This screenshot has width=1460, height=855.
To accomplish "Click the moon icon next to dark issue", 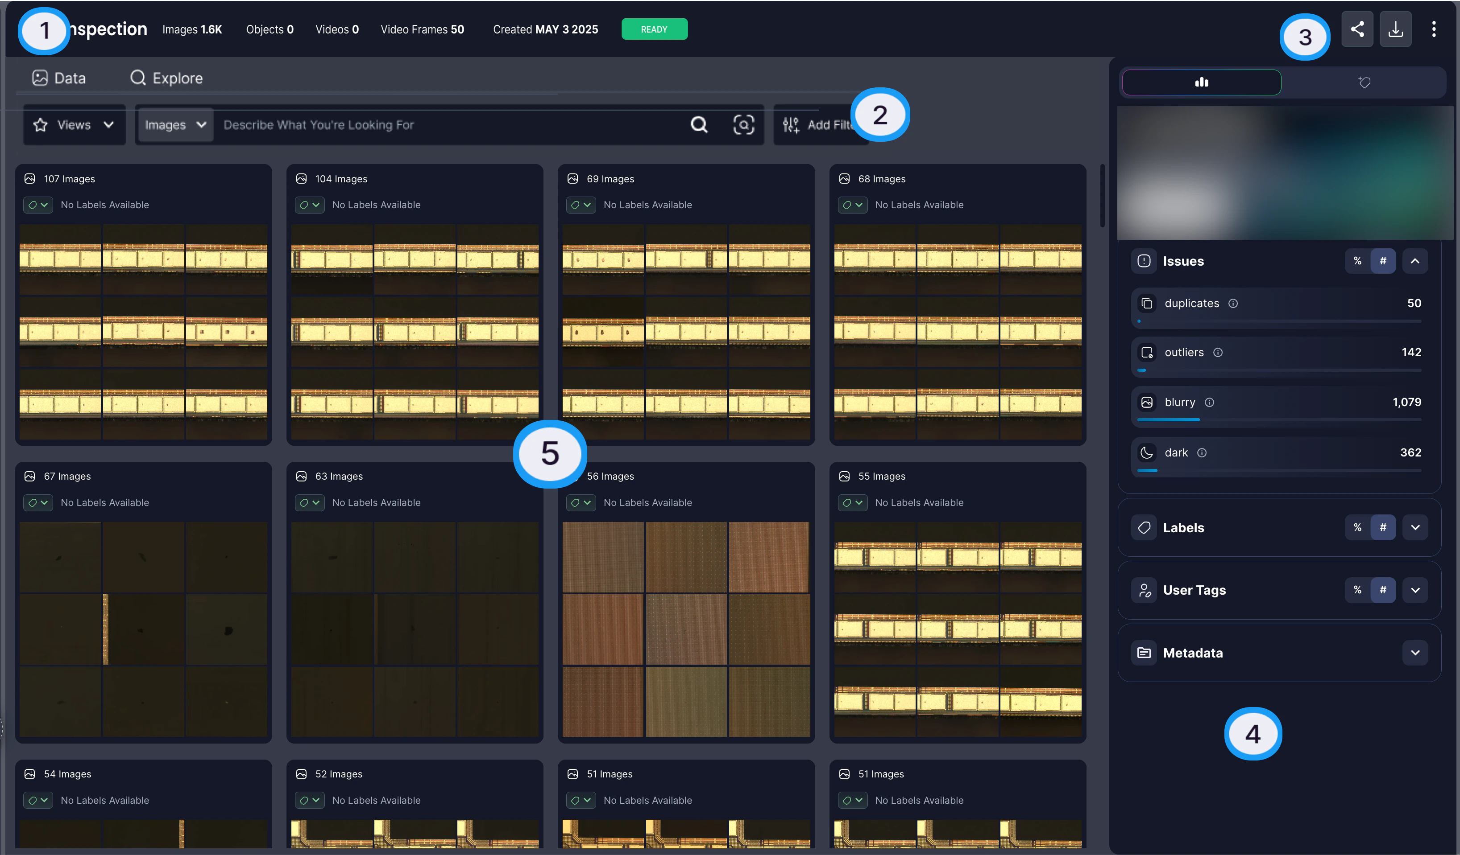I will (1147, 452).
